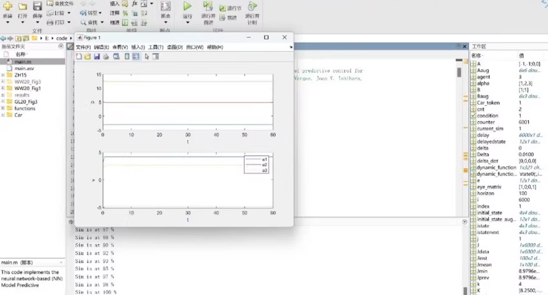
Task: Click the Property Inspector icon in Figure 1 toolbar
Action: point(156,57)
